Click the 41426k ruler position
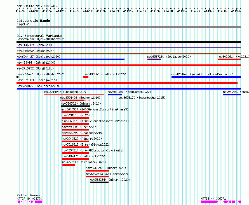The width and height of the screenshot is (249, 205). (x=61, y=11)
